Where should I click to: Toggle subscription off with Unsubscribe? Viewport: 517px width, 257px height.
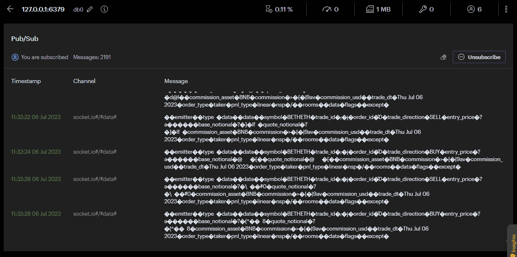coord(479,57)
